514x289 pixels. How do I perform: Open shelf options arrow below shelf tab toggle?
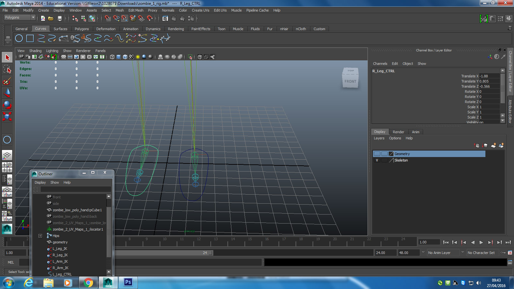pyautogui.click(x=8, y=42)
